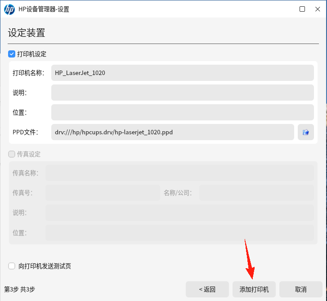Focus the printer 说明 description field
The width and height of the screenshot is (327, 301).
click(x=183, y=93)
